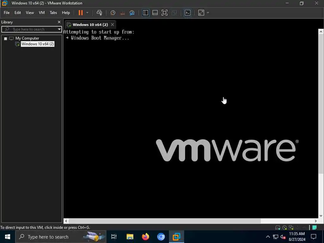324x243 pixels.
Task: Open the power options arrow beside pause
Action: point(87,13)
